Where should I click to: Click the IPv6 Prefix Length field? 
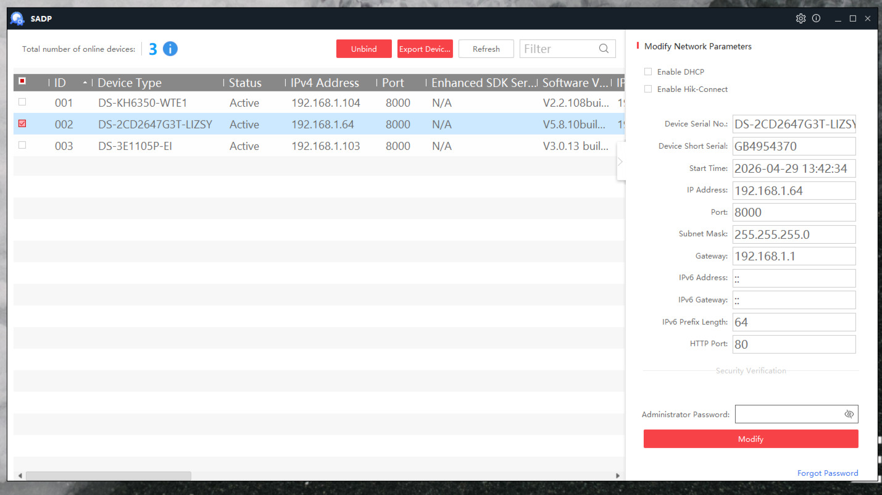[x=794, y=322]
